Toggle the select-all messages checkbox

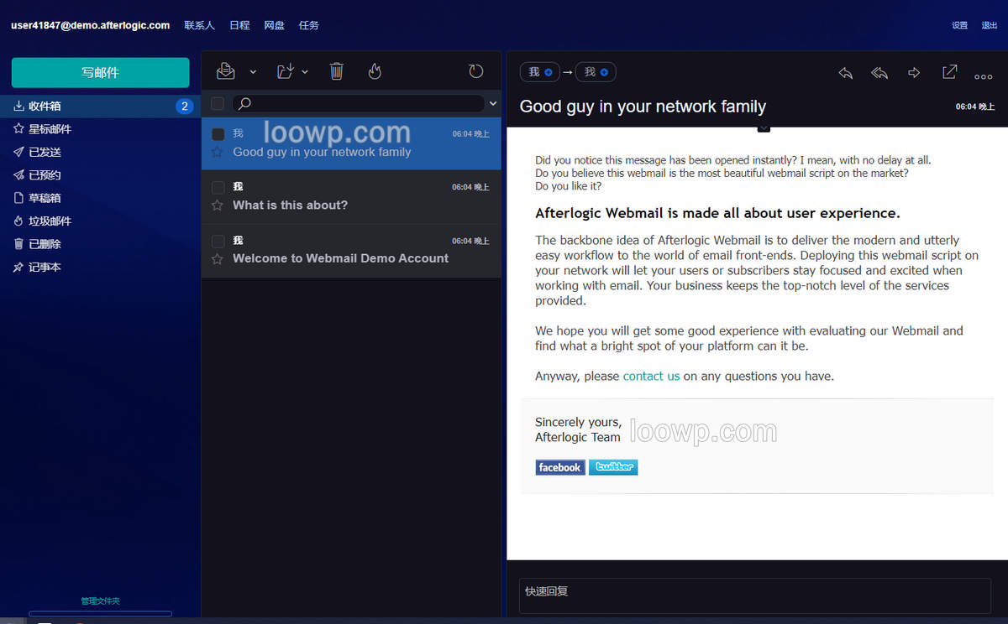(218, 103)
